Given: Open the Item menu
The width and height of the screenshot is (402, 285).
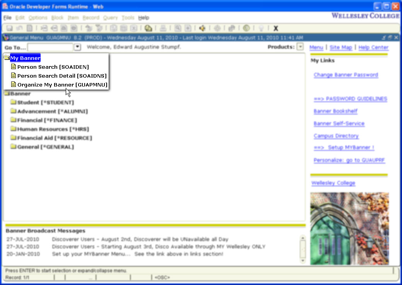Looking at the screenshot, I should pyautogui.click(x=73, y=18).
